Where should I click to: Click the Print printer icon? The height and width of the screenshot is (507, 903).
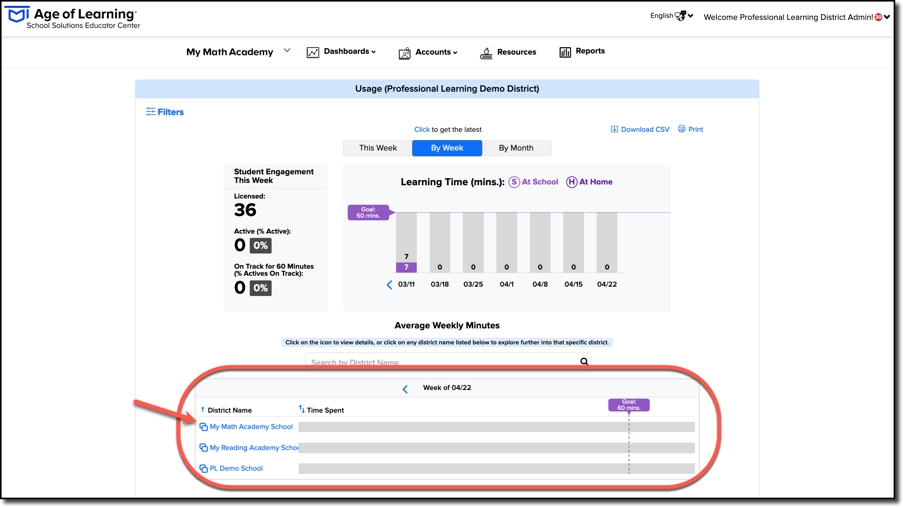pos(681,129)
